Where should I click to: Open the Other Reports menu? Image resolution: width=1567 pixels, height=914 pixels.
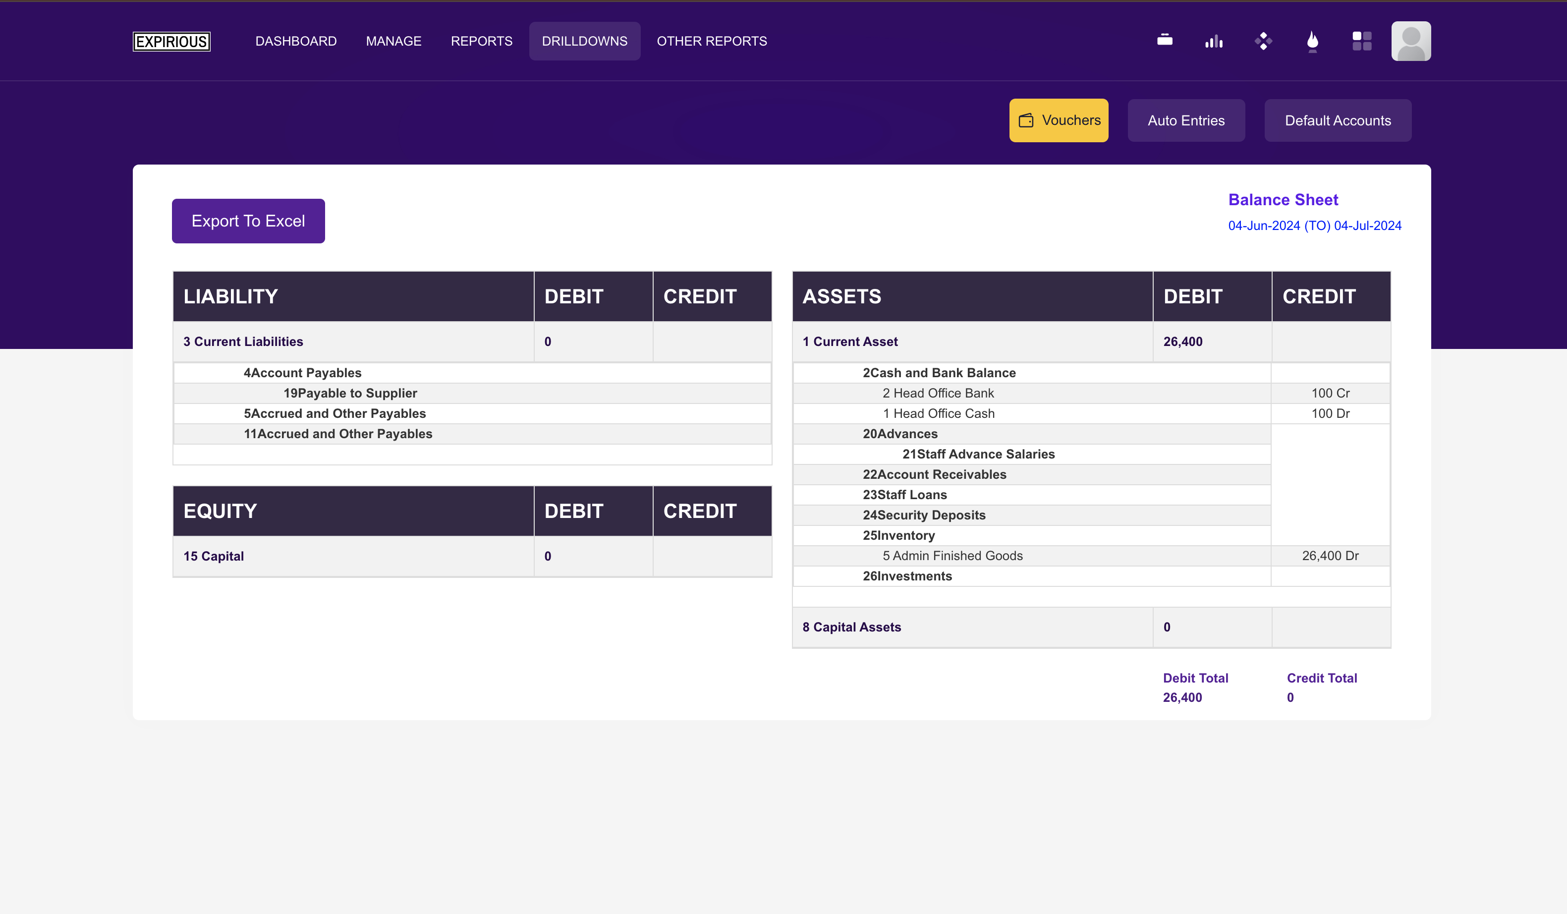712,41
